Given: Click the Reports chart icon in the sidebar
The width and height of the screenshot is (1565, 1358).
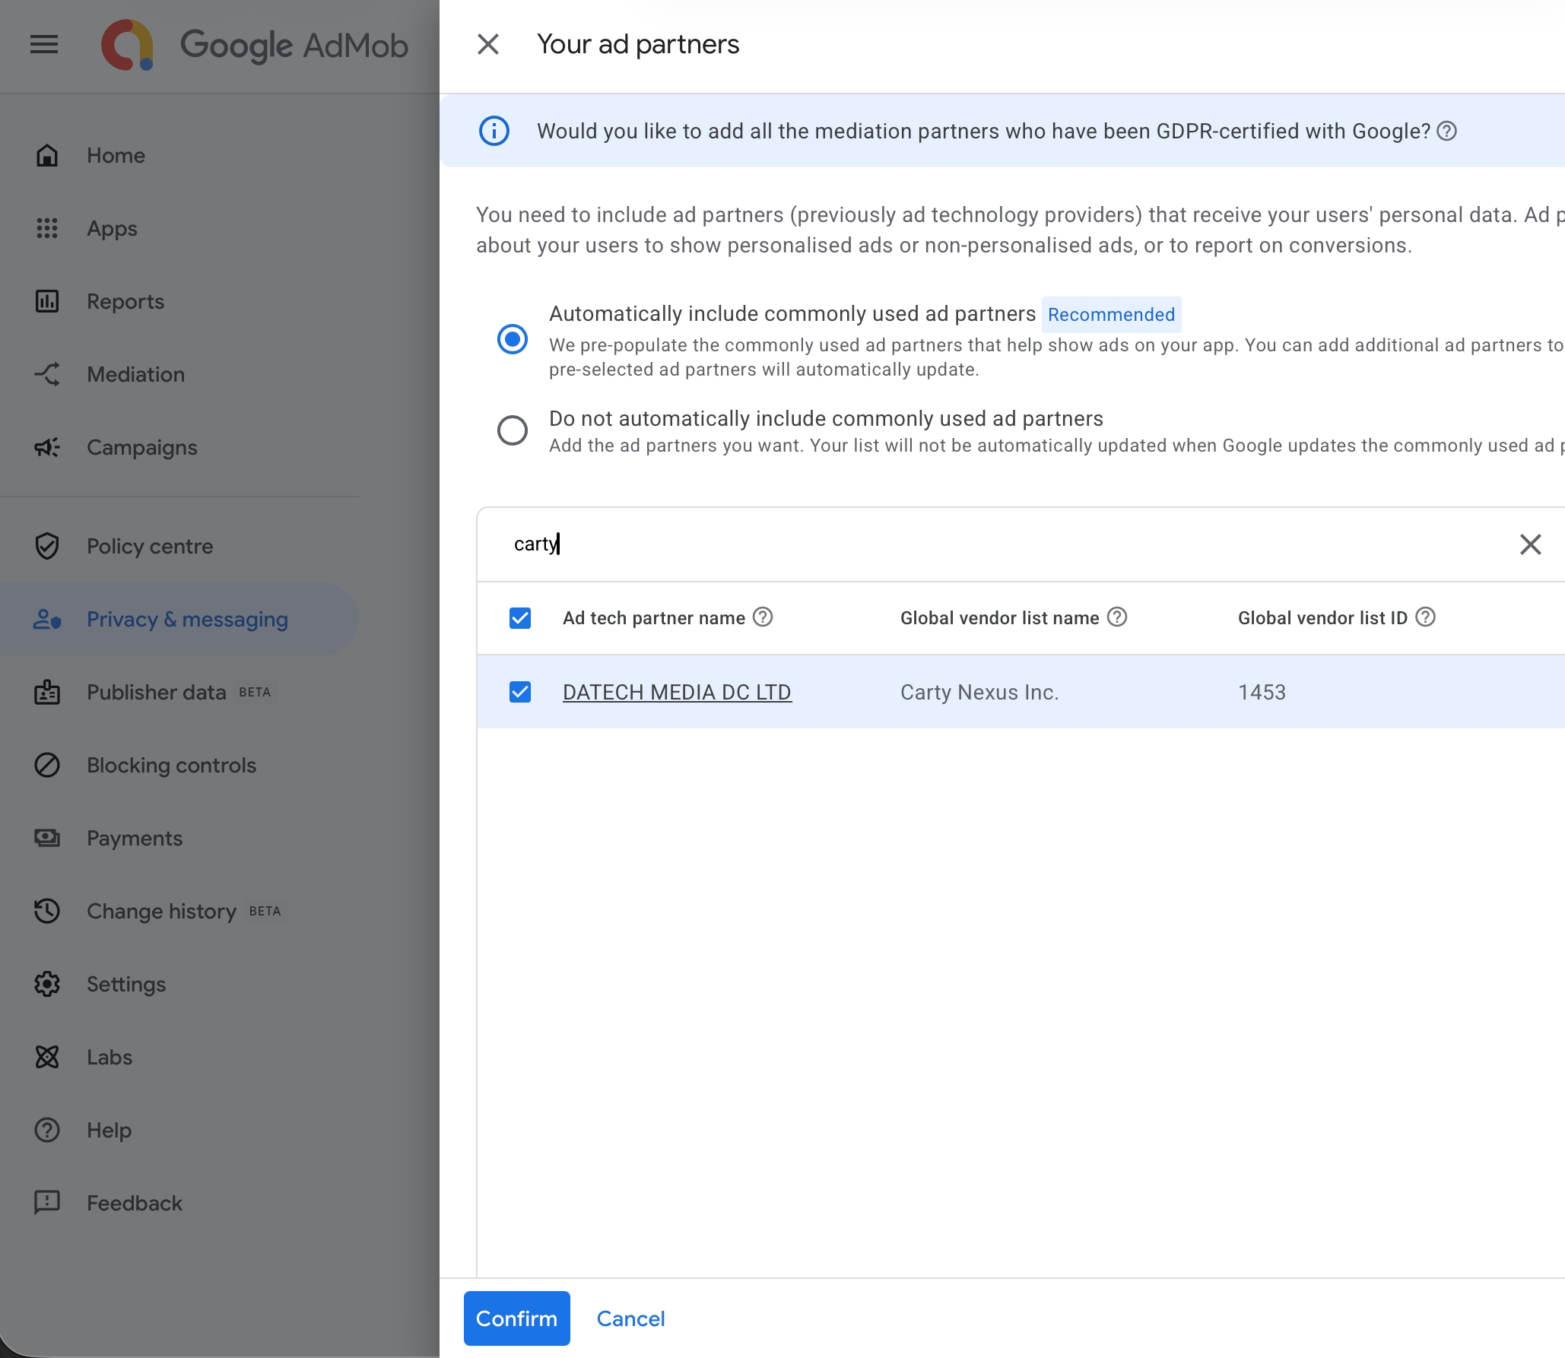Looking at the screenshot, I should pos(47,301).
